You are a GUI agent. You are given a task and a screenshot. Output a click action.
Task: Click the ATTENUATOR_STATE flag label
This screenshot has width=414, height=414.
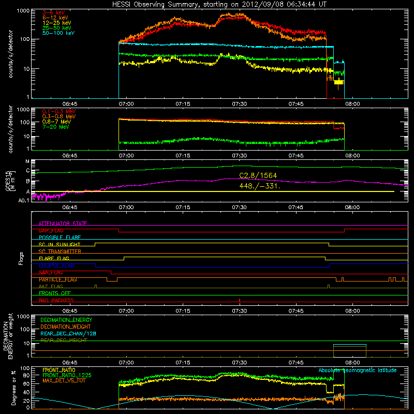63,224
